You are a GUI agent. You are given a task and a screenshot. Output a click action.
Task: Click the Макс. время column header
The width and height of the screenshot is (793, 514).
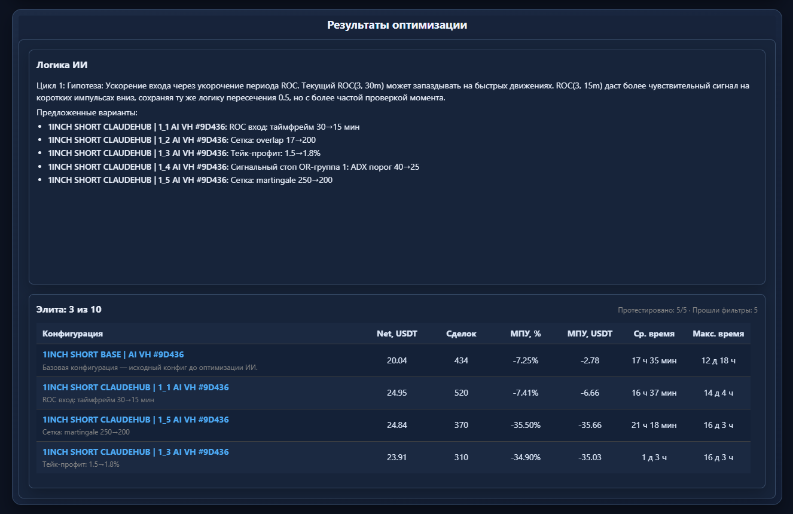pyautogui.click(x=718, y=334)
